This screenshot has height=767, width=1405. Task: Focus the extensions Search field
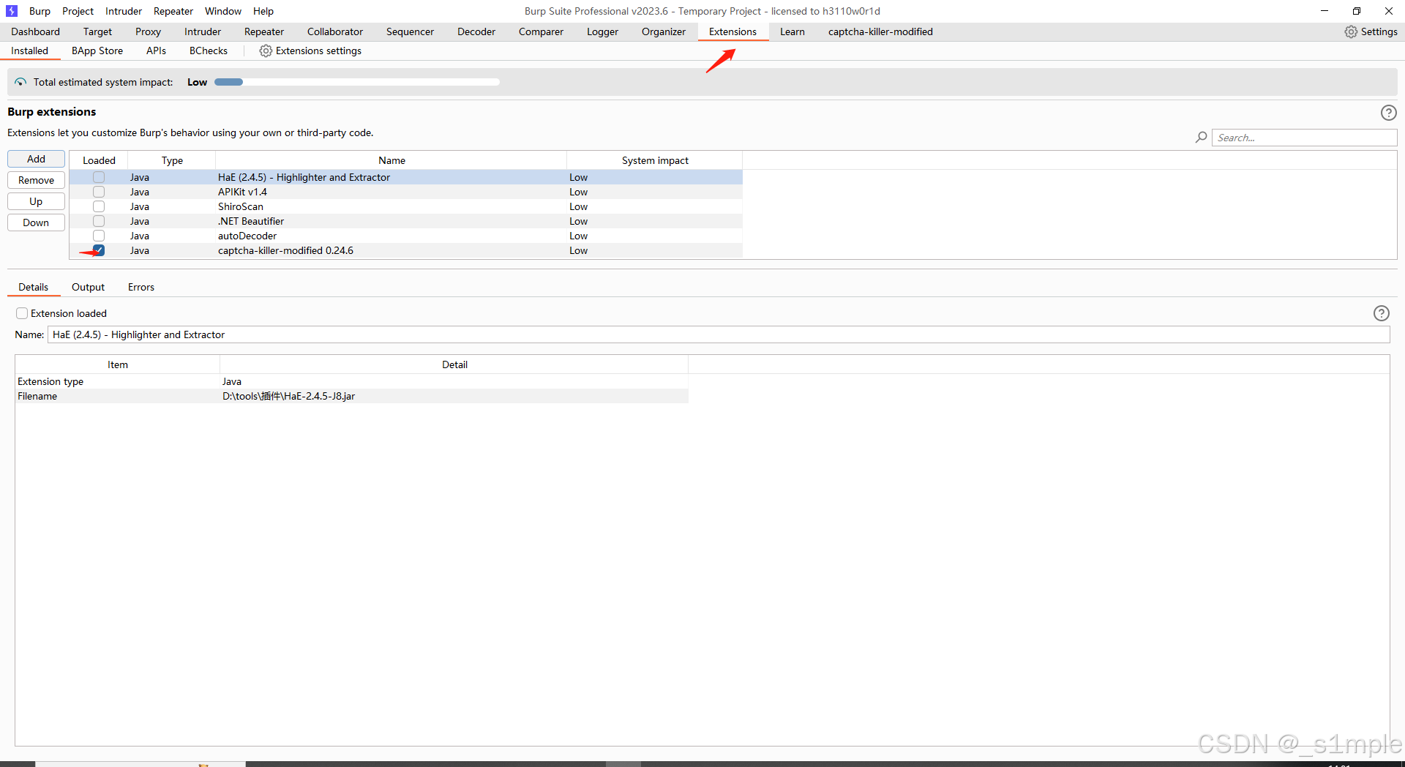point(1304,138)
